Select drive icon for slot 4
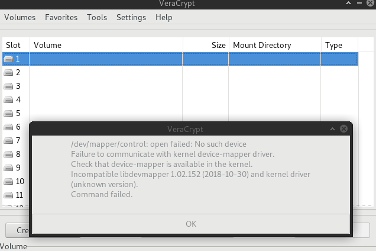This screenshot has width=376, height=251. pos(8,99)
